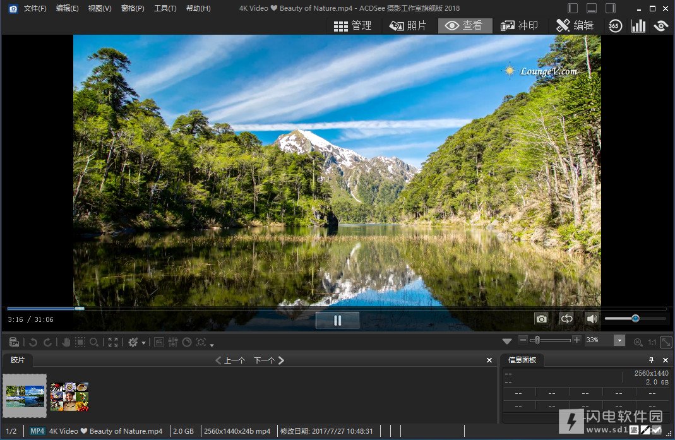
Task: Switch to 管理 (Manage) mode
Action: click(x=353, y=26)
